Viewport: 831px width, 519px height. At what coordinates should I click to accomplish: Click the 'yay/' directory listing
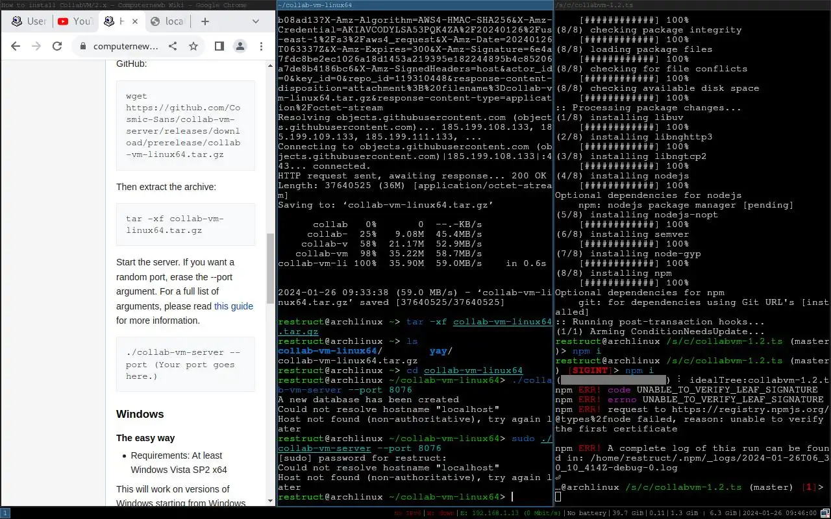[x=441, y=351]
